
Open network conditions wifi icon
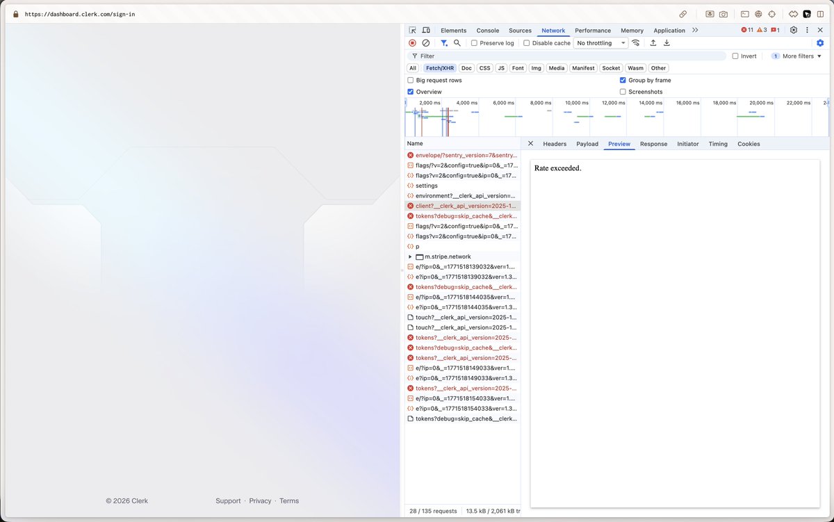click(636, 43)
